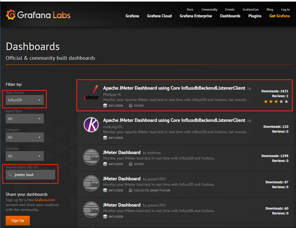
Task: Click the Sign Up button
Action: 18,220
